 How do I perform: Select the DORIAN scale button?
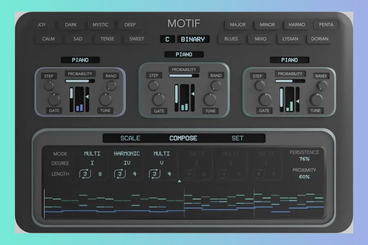click(320, 39)
